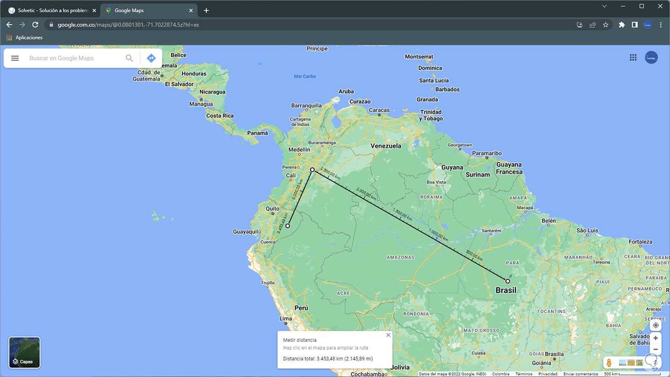This screenshot has height=377, width=670.
Task: Install the app from the address bar
Action: pyautogui.click(x=580, y=25)
